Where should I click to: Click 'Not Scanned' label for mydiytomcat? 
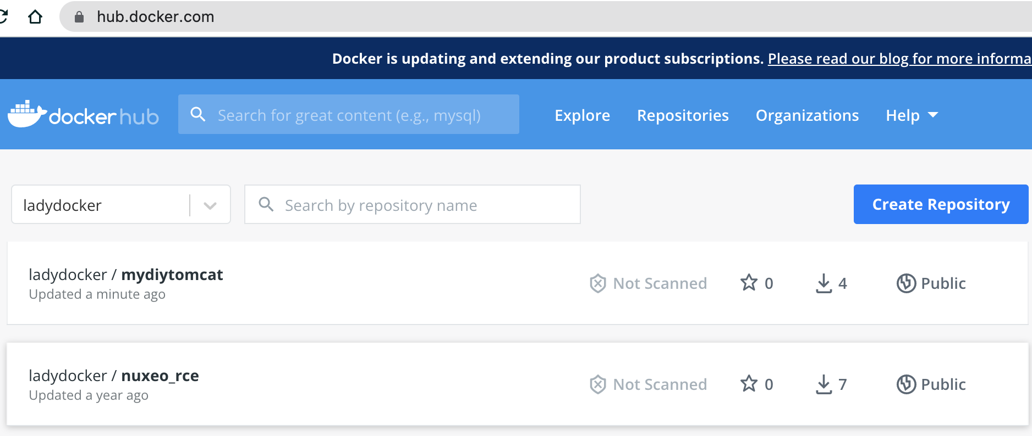click(660, 283)
